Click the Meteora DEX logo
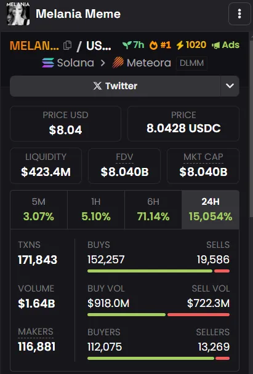 [x=118, y=63]
